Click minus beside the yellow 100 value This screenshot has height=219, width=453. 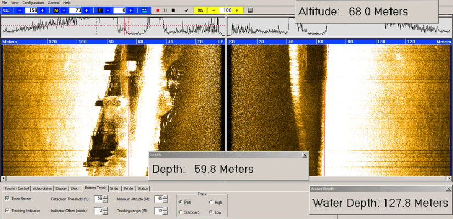(x=214, y=10)
